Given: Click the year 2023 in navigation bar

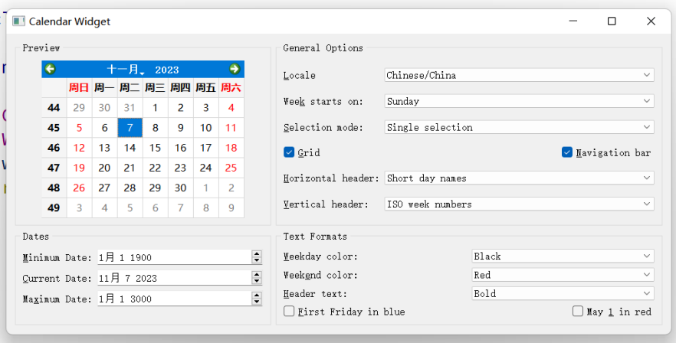Looking at the screenshot, I should [167, 70].
